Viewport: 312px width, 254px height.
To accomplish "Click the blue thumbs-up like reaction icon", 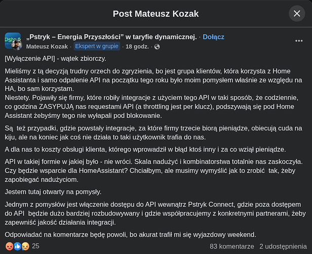I will click(17, 246).
